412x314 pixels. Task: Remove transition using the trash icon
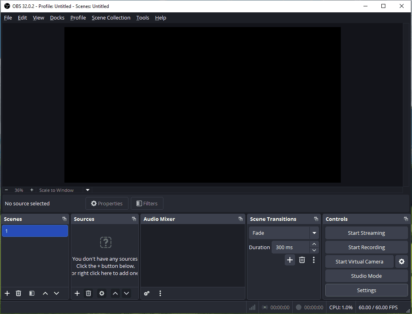pos(302,260)
